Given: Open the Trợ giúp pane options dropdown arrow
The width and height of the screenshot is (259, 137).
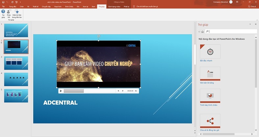Looking at the screenshot, I should click(250, 24).
